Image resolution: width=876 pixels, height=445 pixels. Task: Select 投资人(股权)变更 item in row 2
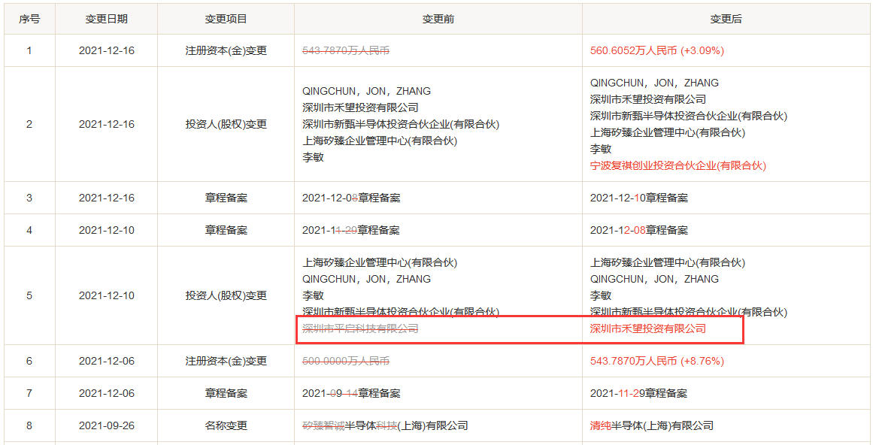[x=226, y=124]
